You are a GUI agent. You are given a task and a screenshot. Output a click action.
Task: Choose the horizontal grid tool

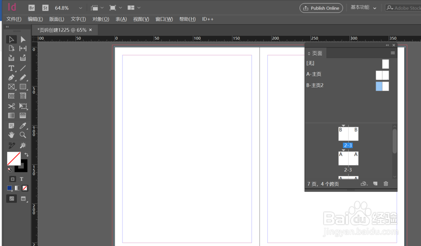coord(11,96)
